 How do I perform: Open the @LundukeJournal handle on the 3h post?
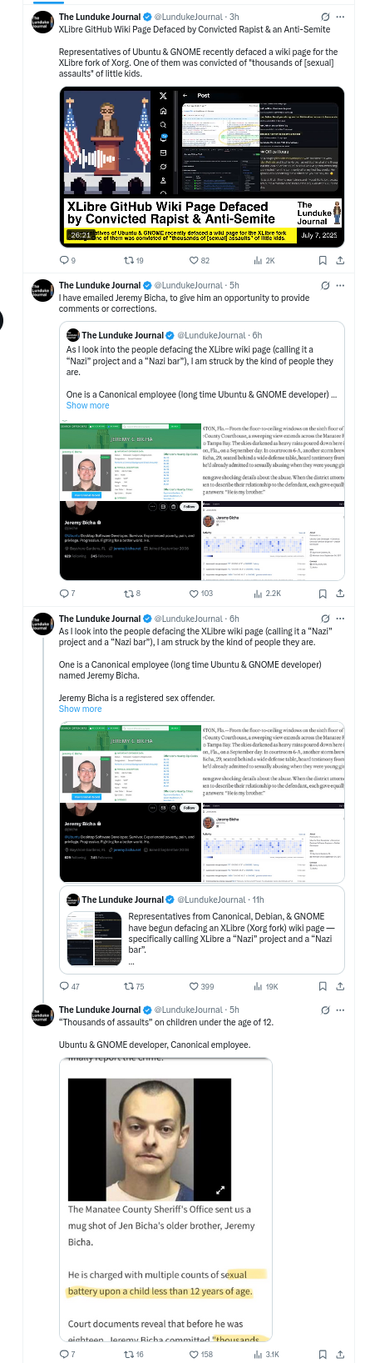click(x=189, y=17)
